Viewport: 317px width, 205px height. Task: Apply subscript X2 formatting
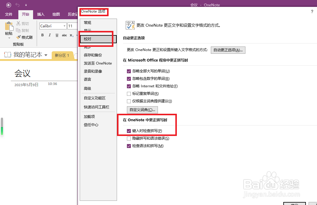(x=72, y=35)
